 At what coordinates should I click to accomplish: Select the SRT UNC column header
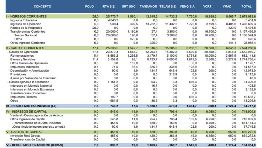(129, 7)
